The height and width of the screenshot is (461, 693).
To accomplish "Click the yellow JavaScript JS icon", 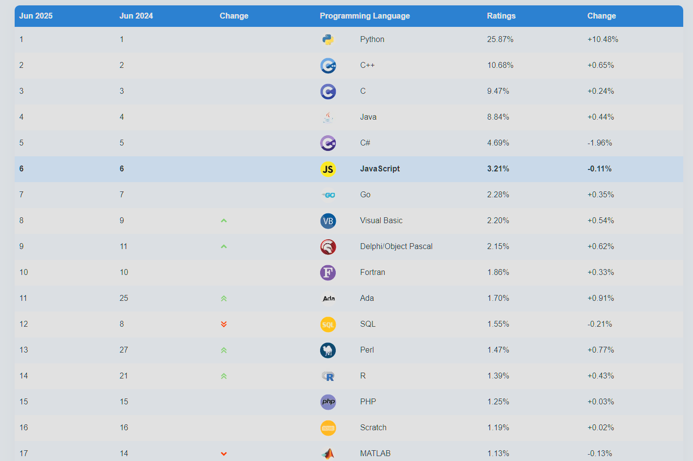I will (x=328, y=169).
